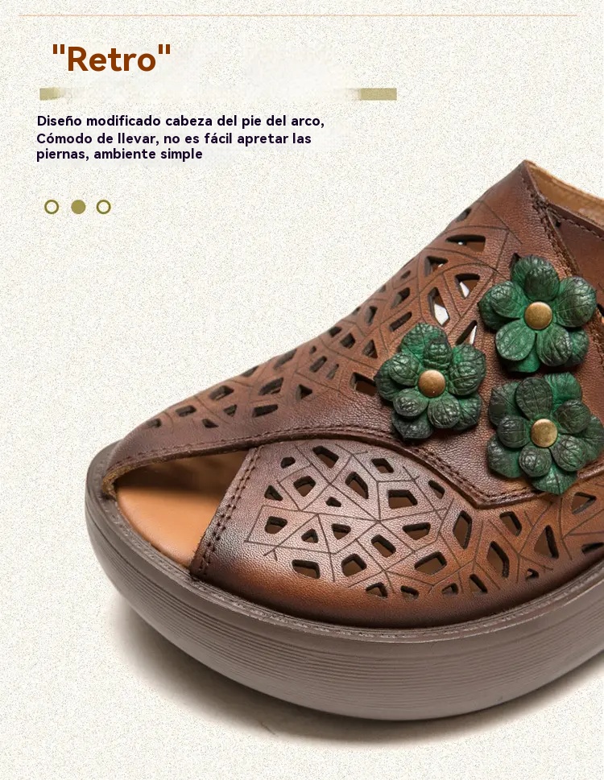
Task: Click brass rivet on bottom-right flower
Action: [x=544, y=433]
